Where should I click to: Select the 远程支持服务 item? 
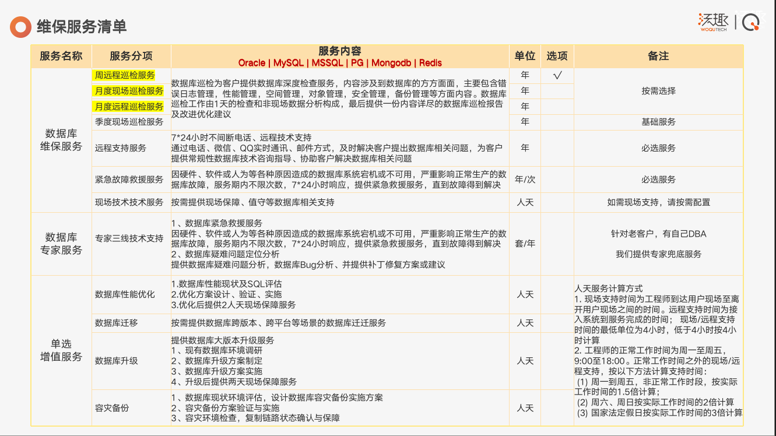coord(121,148)
